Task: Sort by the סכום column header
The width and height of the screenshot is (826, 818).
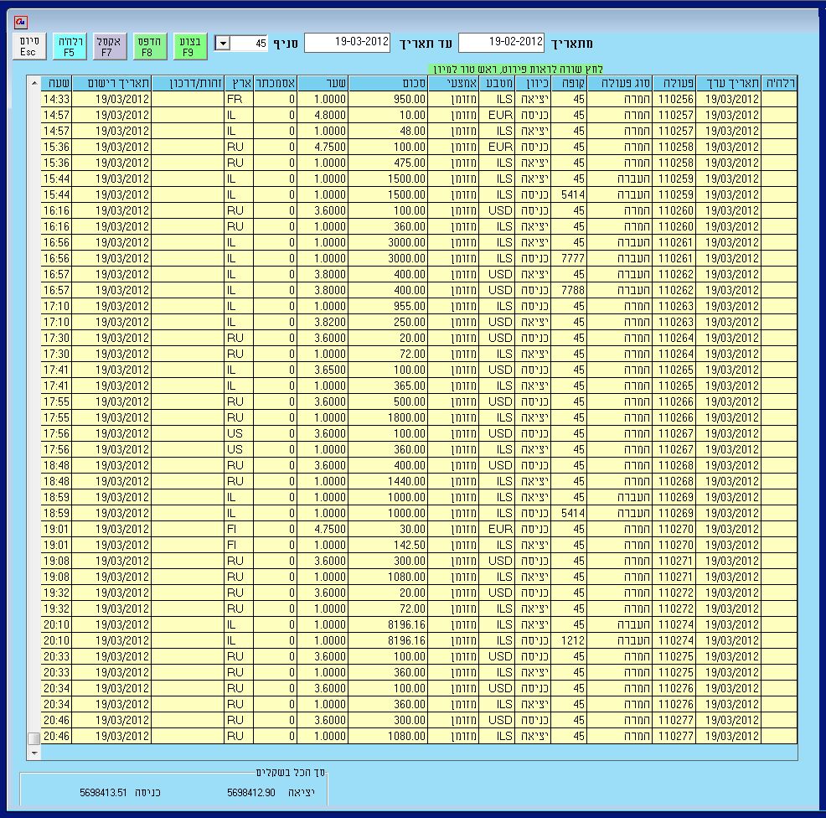Action: [388, 83]
